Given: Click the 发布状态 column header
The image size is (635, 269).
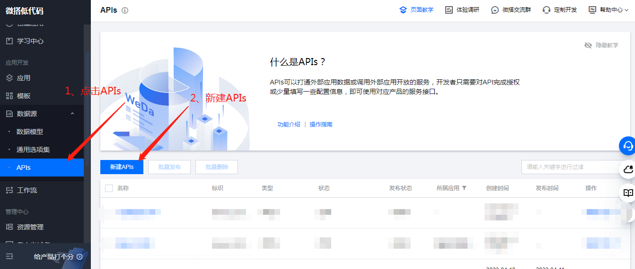Looking at the screenshot, I should tap(401, 188).
